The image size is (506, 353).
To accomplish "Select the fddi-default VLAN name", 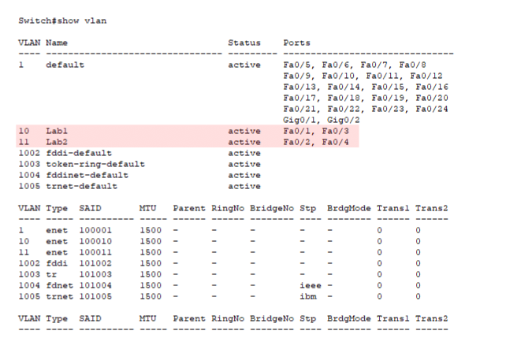I will (79, 153).
